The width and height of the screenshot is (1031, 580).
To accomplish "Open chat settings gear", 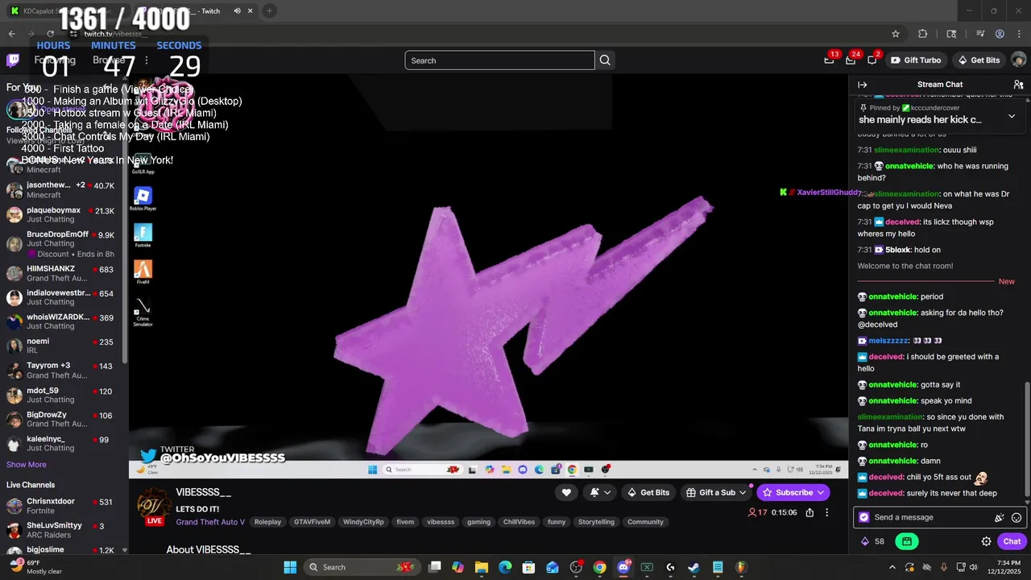I will pos(986,541).
